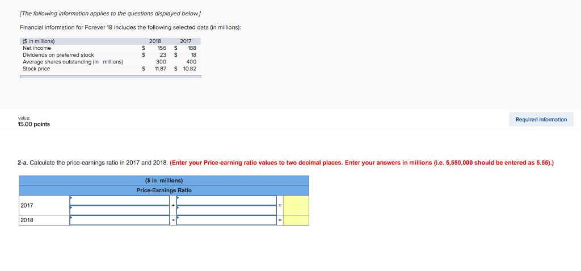Image resolution: width=581 pixels, height=271 pixels.
Task: Click the 2-a question label
Action: 23,163
